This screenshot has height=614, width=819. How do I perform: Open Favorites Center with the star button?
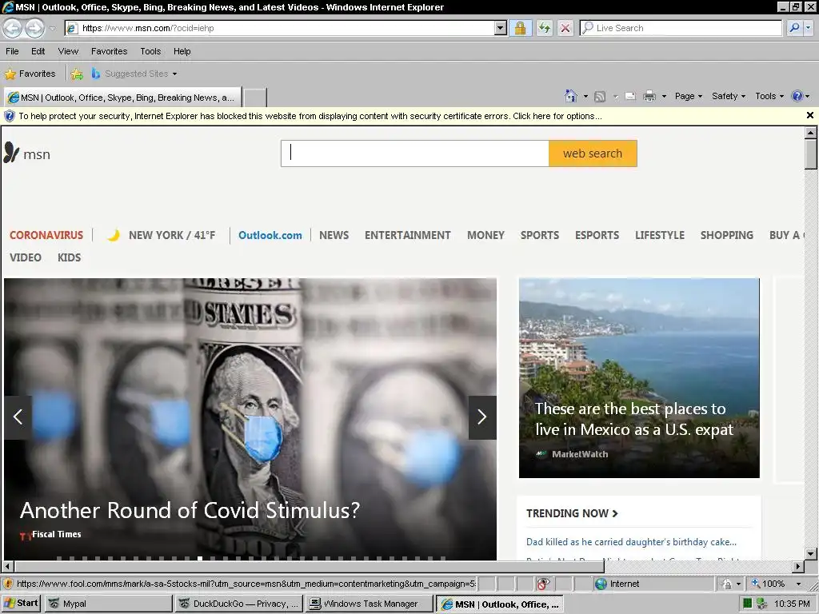pos(30,74)
